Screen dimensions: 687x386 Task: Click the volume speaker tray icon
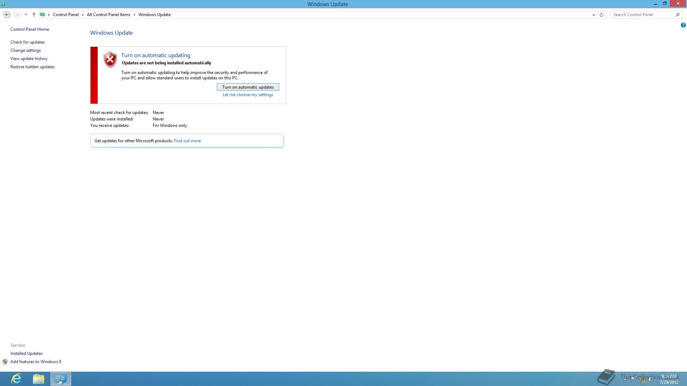[x=651, y=379]
